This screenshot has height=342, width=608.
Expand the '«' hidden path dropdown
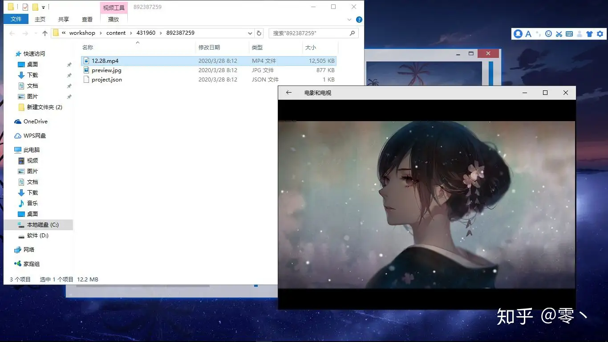[x=64, y=33]
